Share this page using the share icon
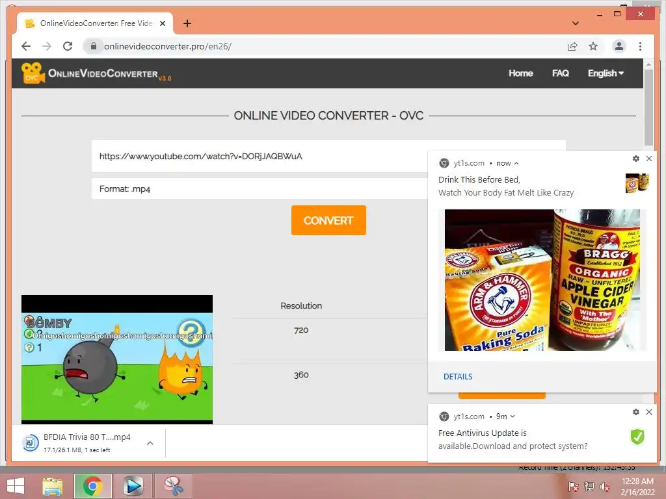The width and height of the screenshot is (666, 499). (x=572, y=46)
